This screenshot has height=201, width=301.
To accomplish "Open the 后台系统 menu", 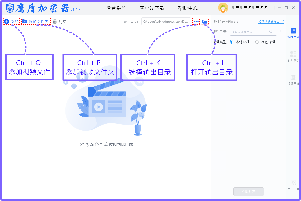I will coord(116,8).
